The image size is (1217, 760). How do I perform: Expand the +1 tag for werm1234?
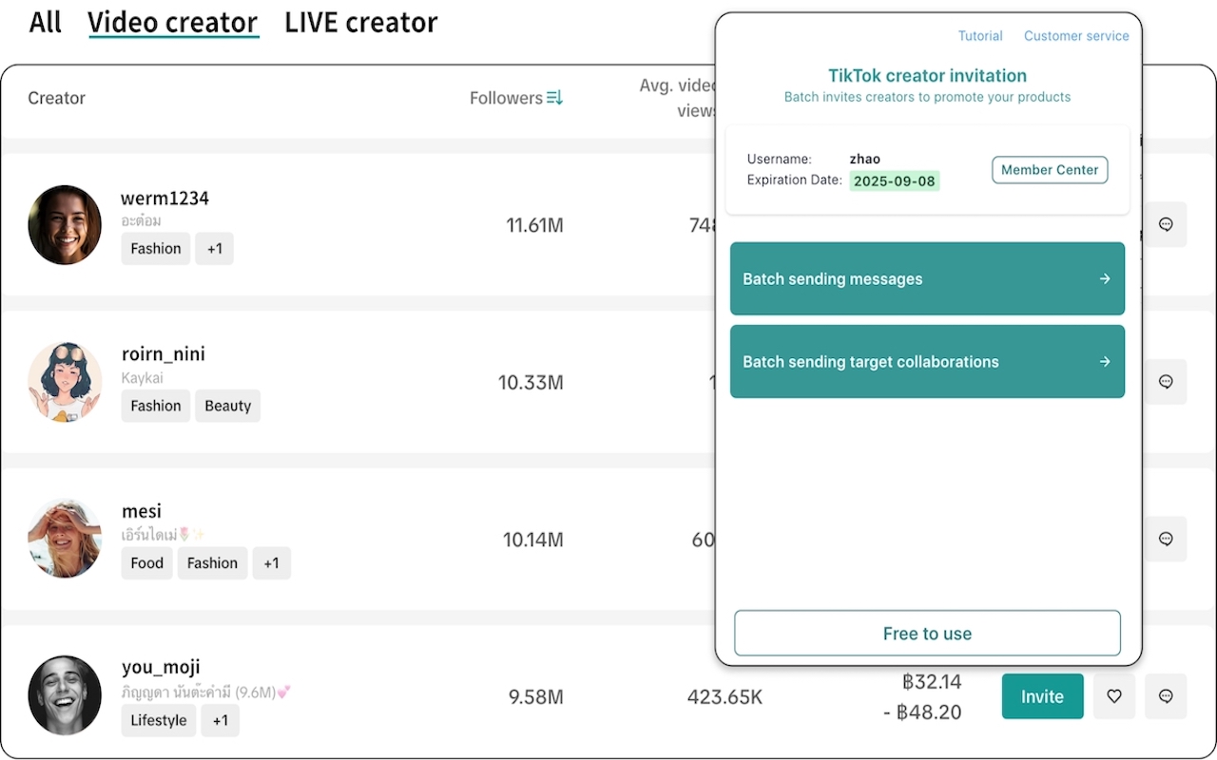pyautogui.click(x=215, y=249)
